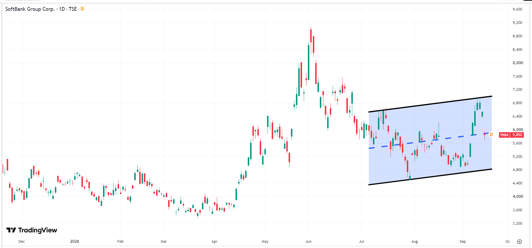Click the 5,600 price axis label
Image resolution: width=532 pixels, height=248 pixels.
(x=517, y=143)
